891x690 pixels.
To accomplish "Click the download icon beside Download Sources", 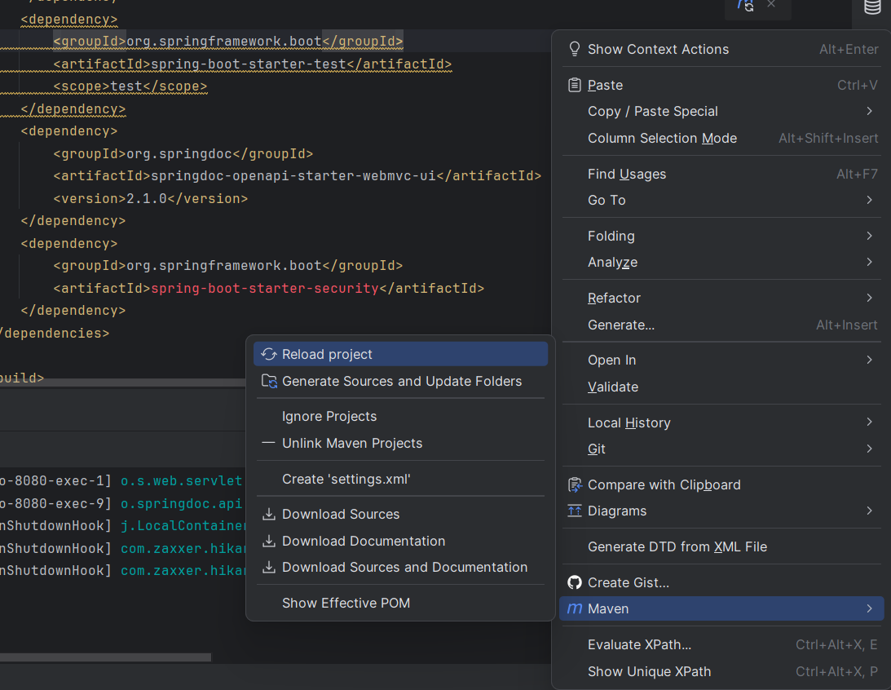I will pyautogui.click(x=269, y=514).
